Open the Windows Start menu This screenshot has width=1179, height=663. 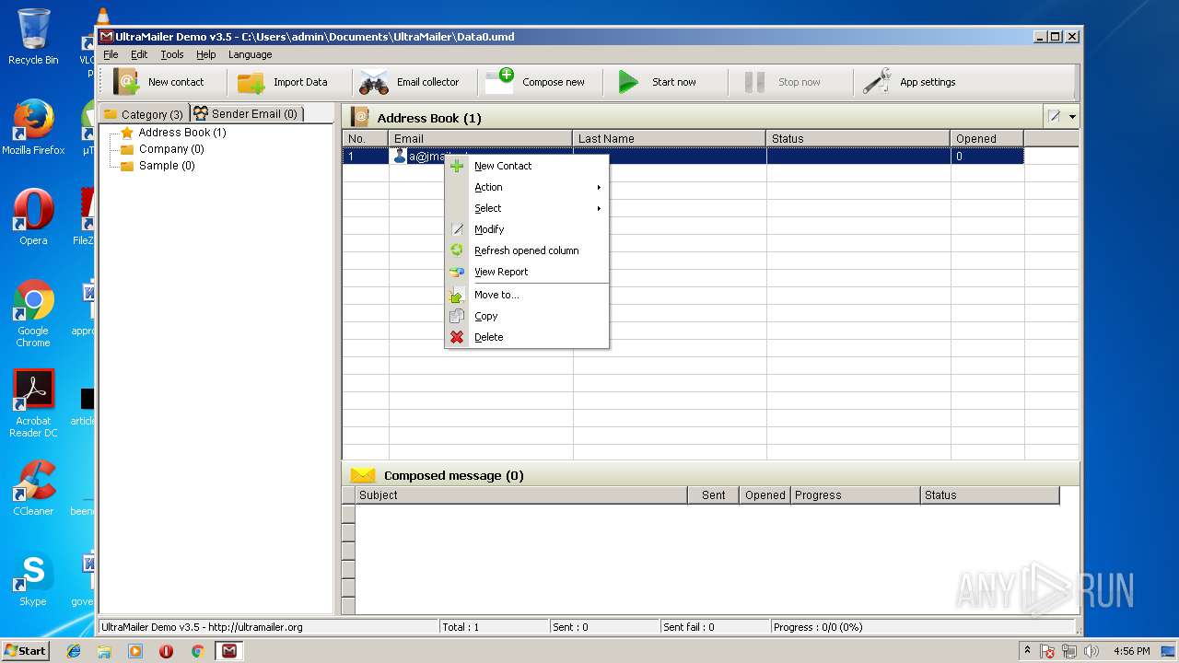[26, 650]
